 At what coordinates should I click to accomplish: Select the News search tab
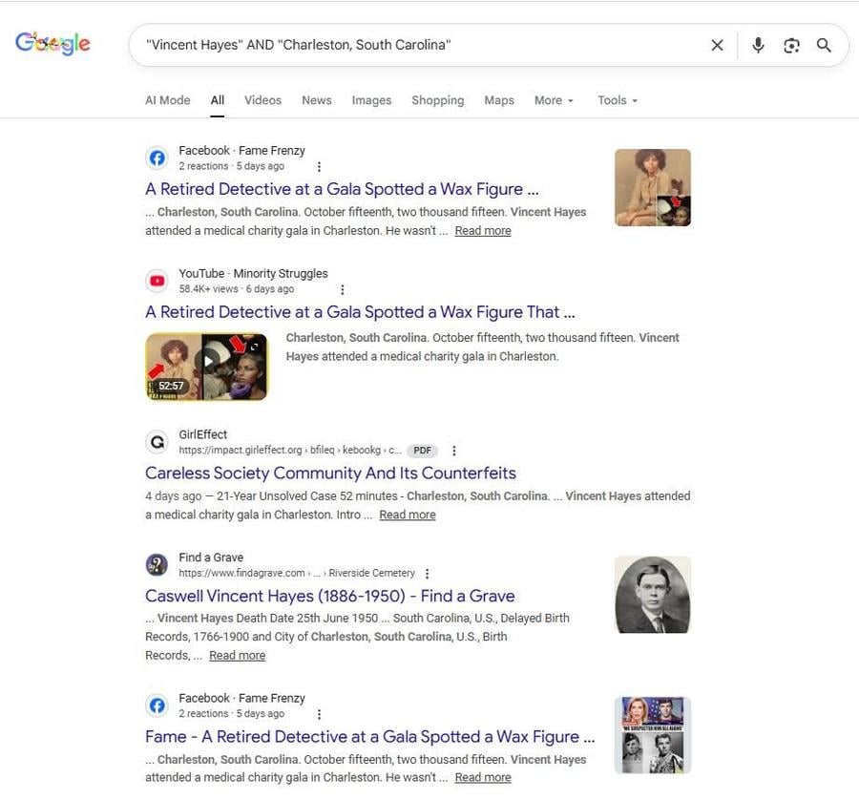(316, 99)
